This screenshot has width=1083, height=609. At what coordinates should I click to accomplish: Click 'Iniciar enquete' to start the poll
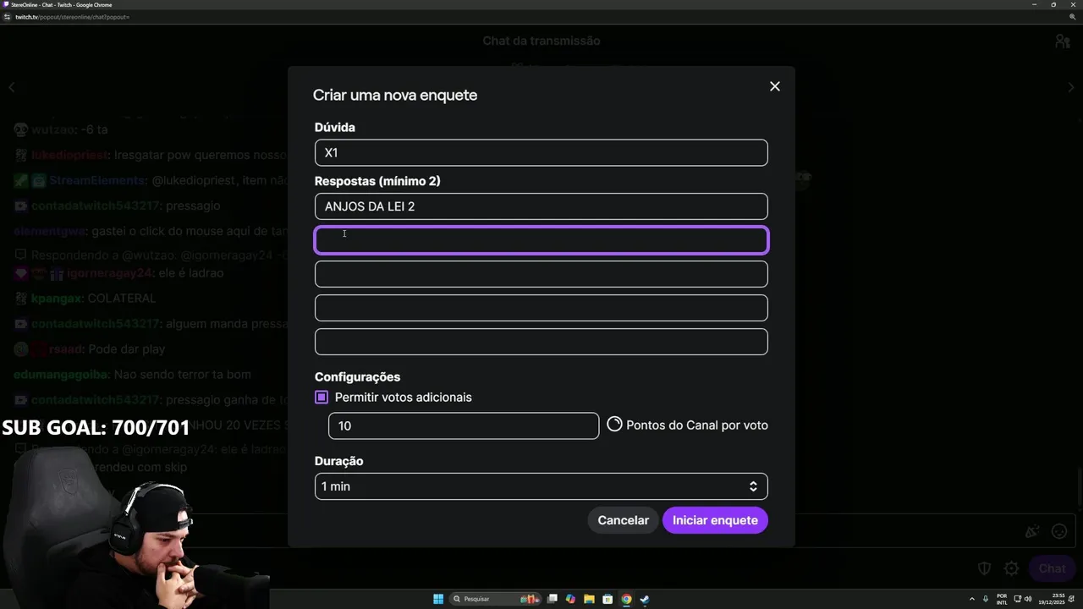(715, 520)
